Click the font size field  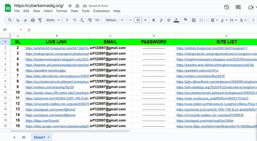(x=138, y=20)
